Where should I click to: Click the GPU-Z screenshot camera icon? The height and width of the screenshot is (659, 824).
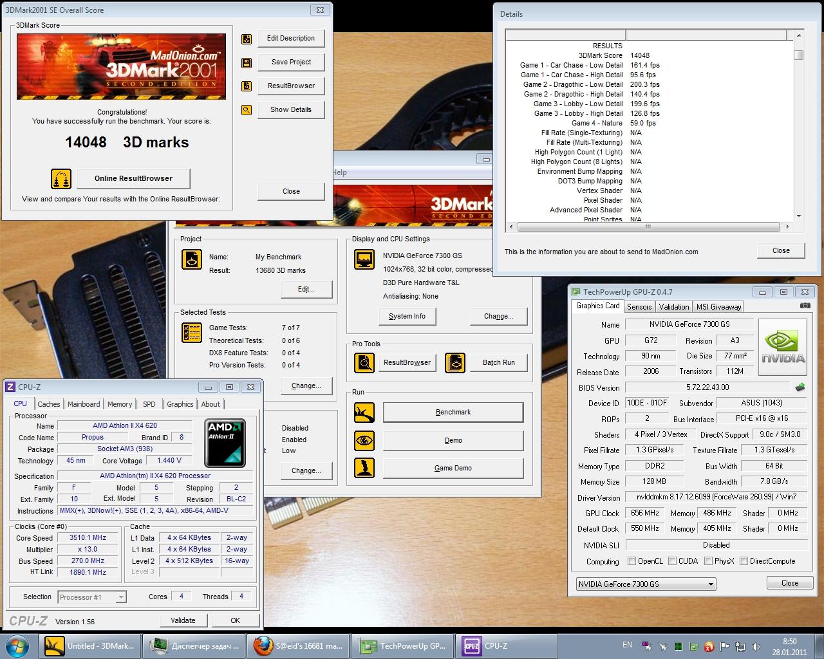tap(805, 306)
